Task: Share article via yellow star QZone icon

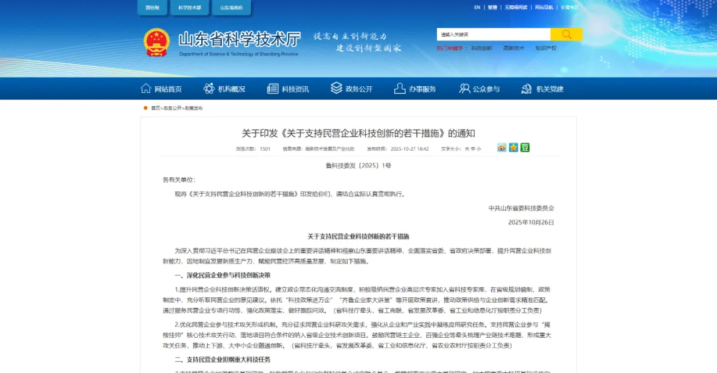Action: [513, 147]
